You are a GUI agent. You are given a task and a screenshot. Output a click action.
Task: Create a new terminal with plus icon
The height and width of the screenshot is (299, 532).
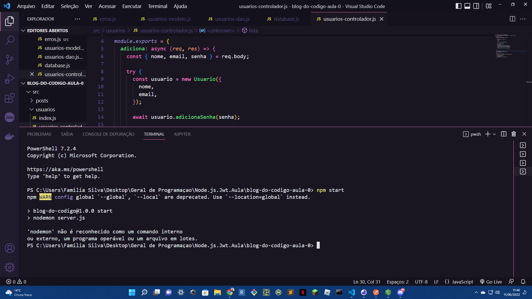coord(488,134)
